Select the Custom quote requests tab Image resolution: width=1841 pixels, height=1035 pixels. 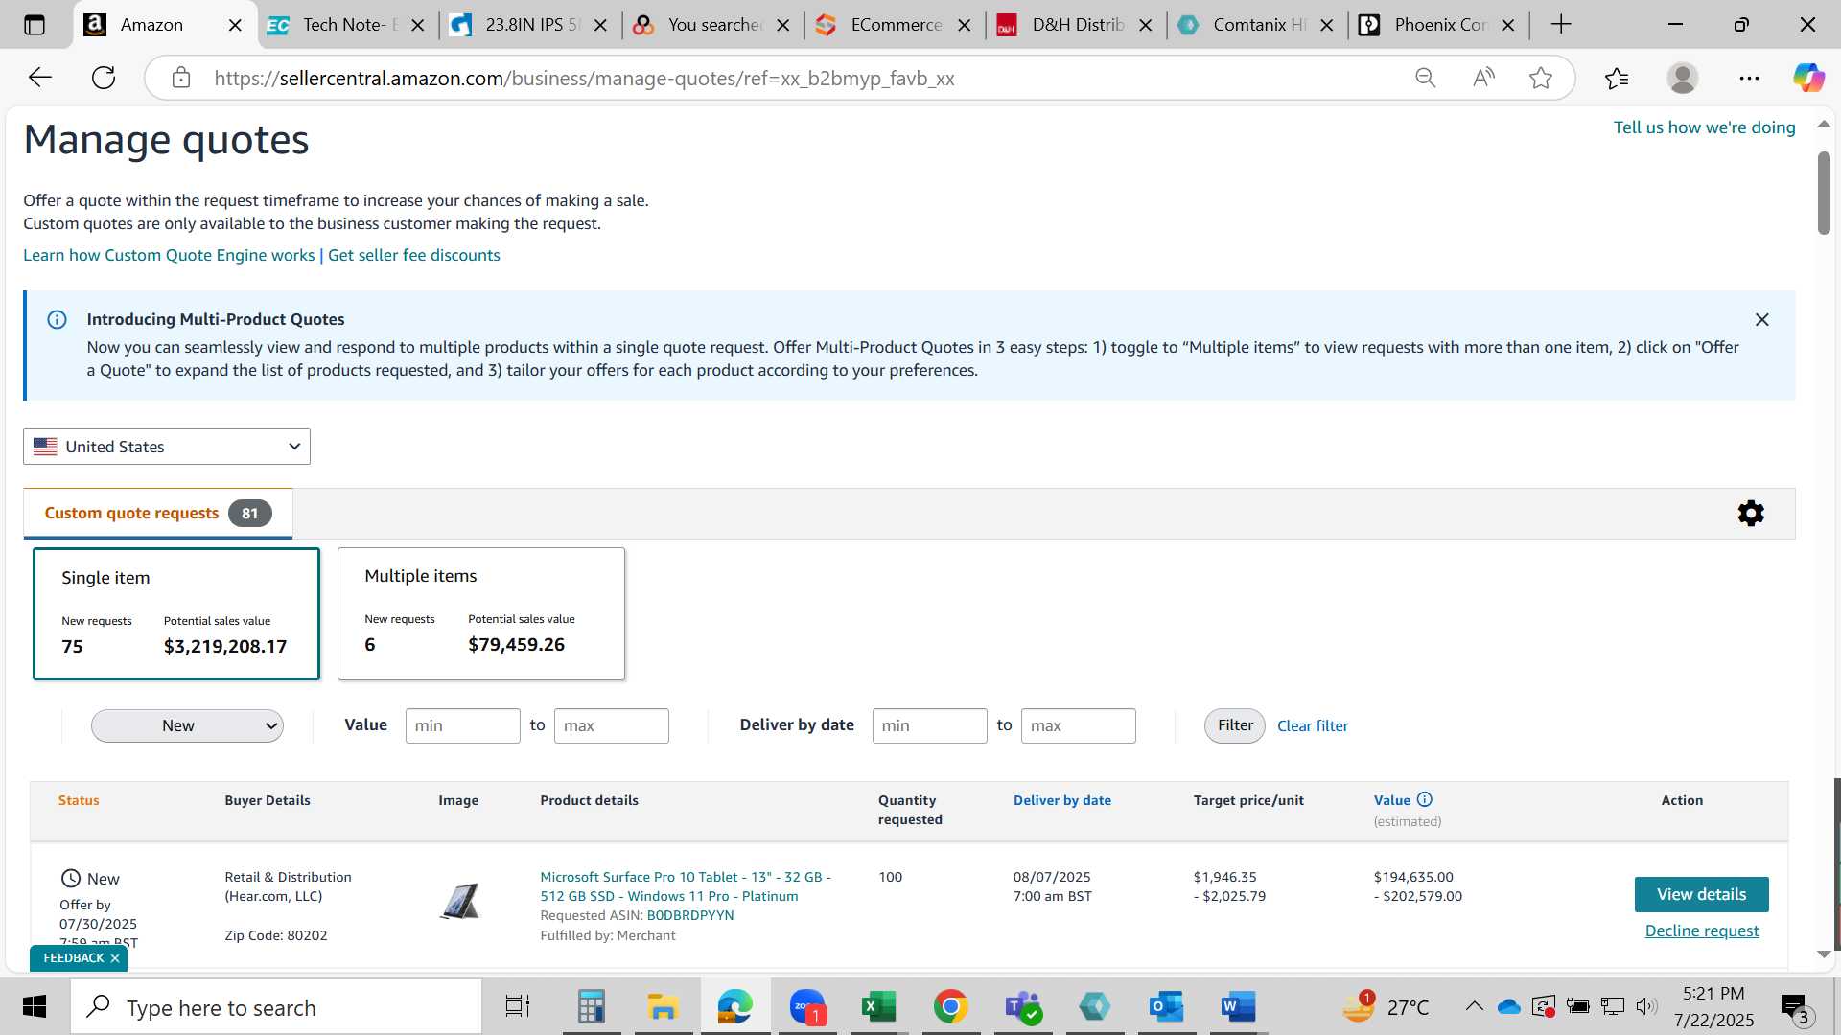pos(158,514)
